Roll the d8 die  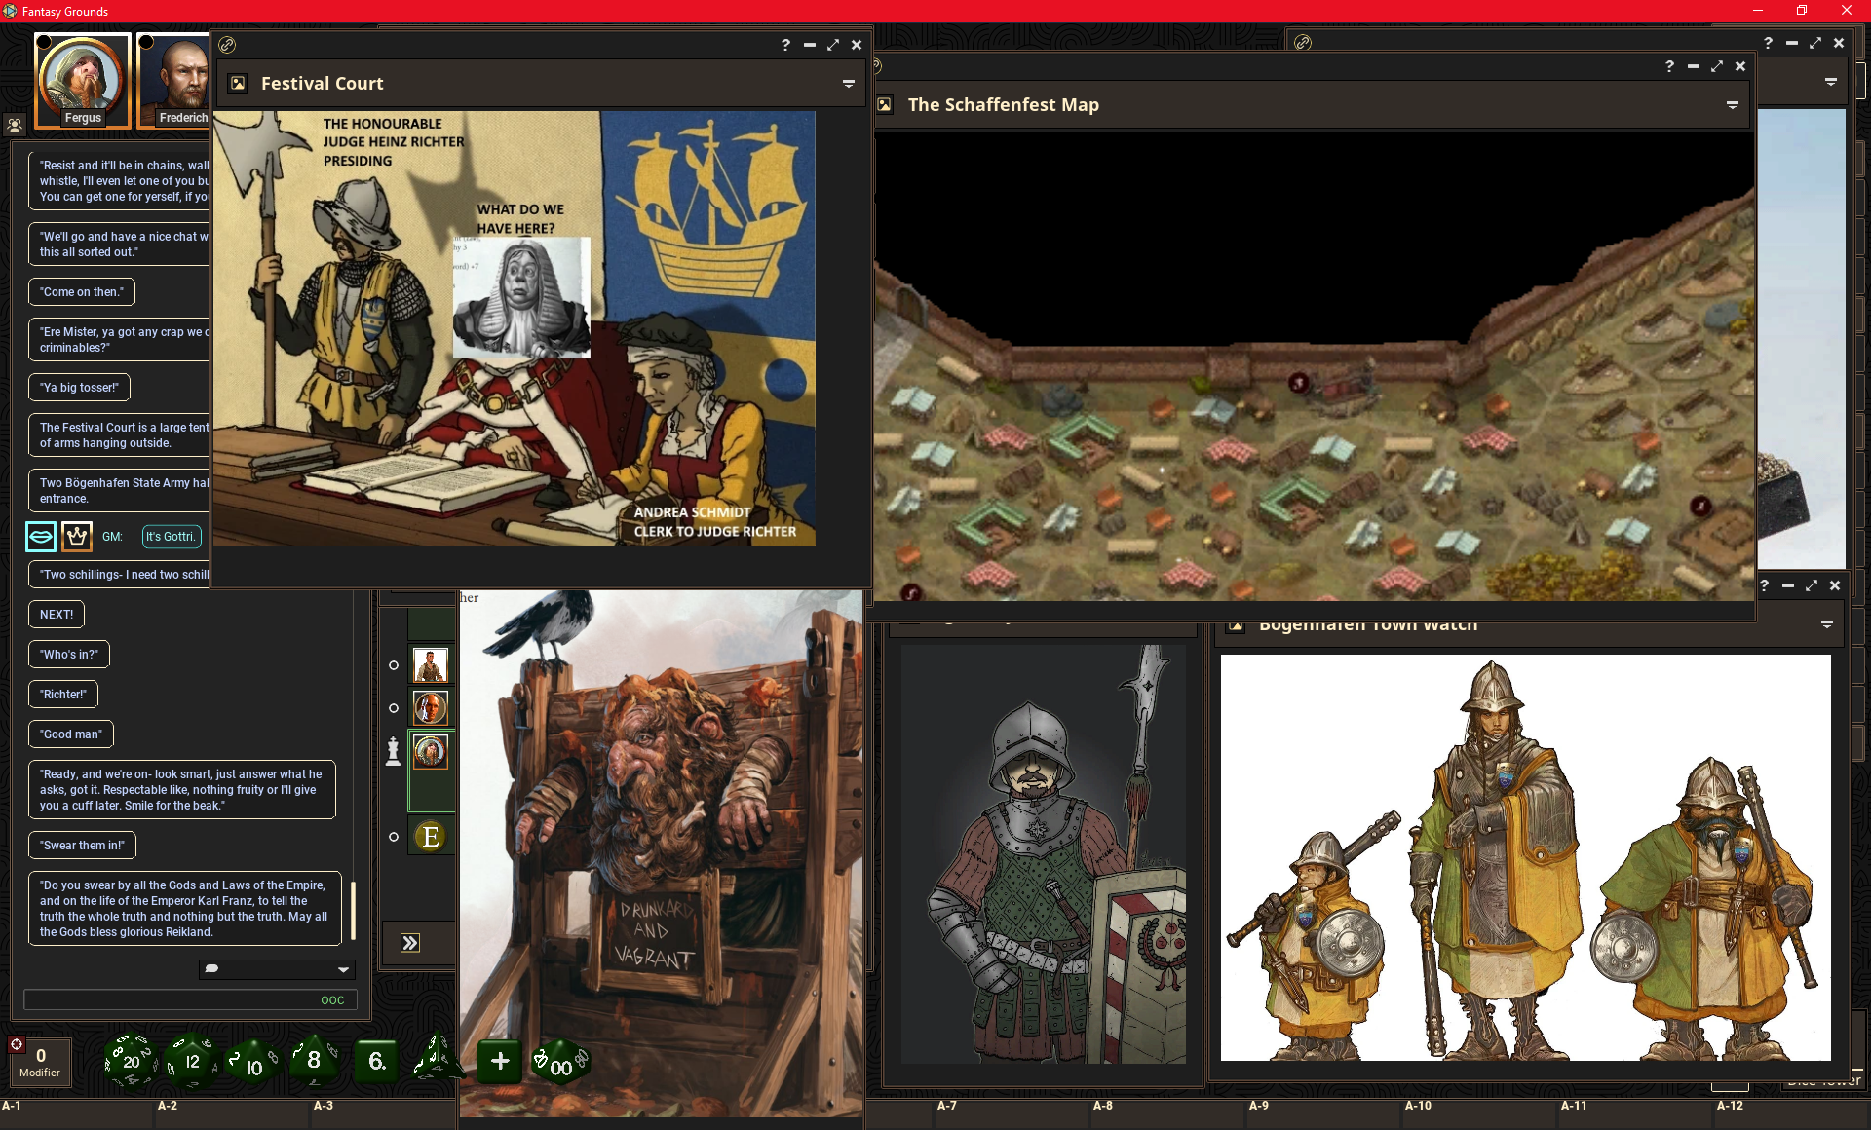click(x=314, y=1060)
